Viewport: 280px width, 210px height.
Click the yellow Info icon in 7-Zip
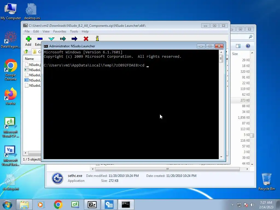click(97, 38)
